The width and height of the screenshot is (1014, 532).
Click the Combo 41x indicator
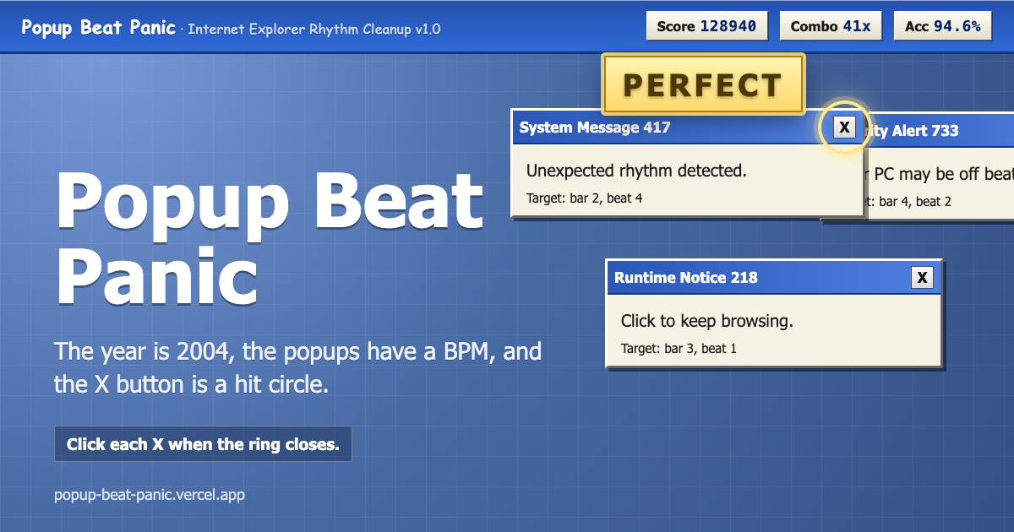coord(831,26)
